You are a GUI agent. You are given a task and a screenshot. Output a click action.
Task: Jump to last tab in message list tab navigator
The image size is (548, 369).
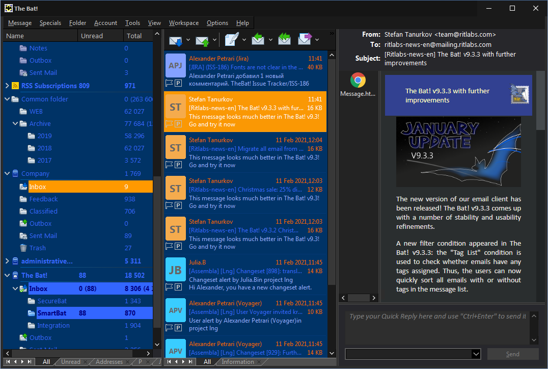click(x=190, y=362)
